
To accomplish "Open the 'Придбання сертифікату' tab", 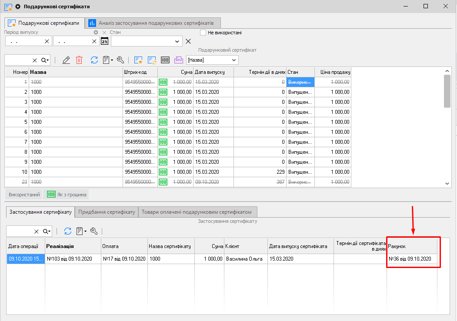I will 107,212.
